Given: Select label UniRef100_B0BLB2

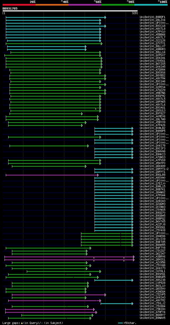Looking at the screenshot, I should tap(152, 128).
